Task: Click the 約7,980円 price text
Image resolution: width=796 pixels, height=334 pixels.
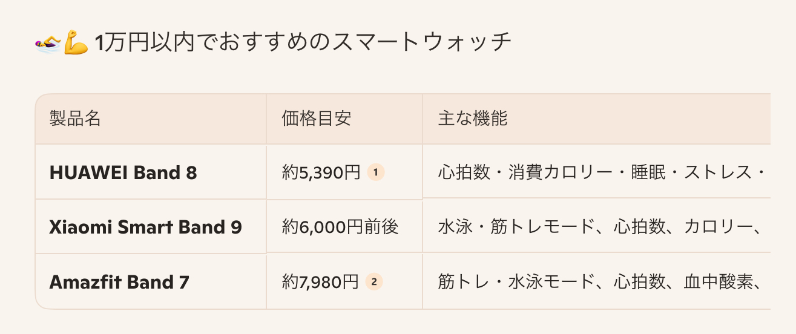Action: (320, 282)
